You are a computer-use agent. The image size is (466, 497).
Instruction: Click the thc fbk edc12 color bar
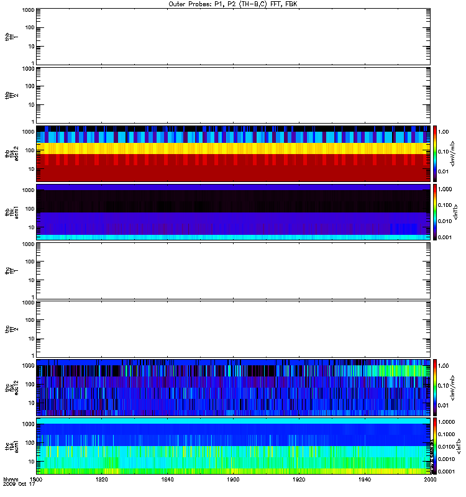tap(435, 387)
